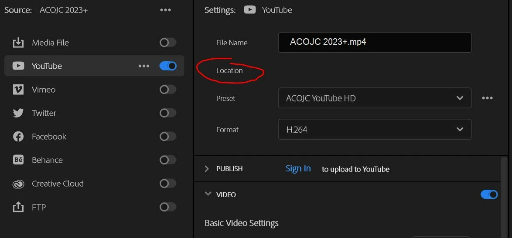The width and height of the screenshot is (512, 238).
Task: Click the YouTube icon in Settings header
Action: click(x=250, y=10)
